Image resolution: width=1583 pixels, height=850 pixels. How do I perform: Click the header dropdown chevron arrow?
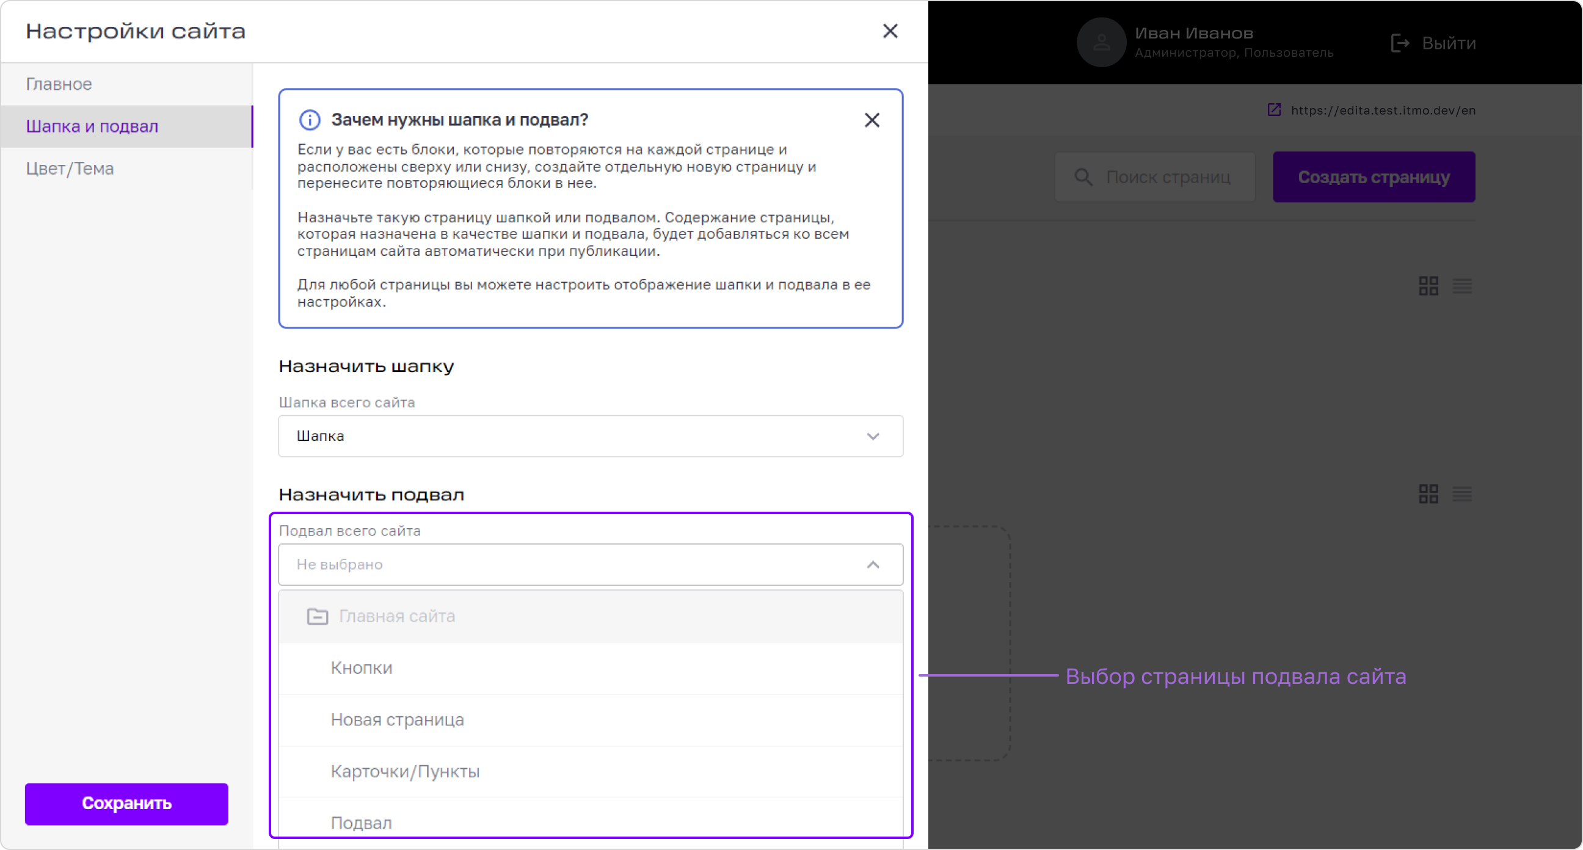pyautogui.click(x=873, y=437)
